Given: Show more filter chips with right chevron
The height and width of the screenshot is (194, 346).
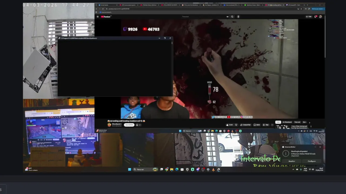Looking at the screenshot, I should click(x=310, y=123).
